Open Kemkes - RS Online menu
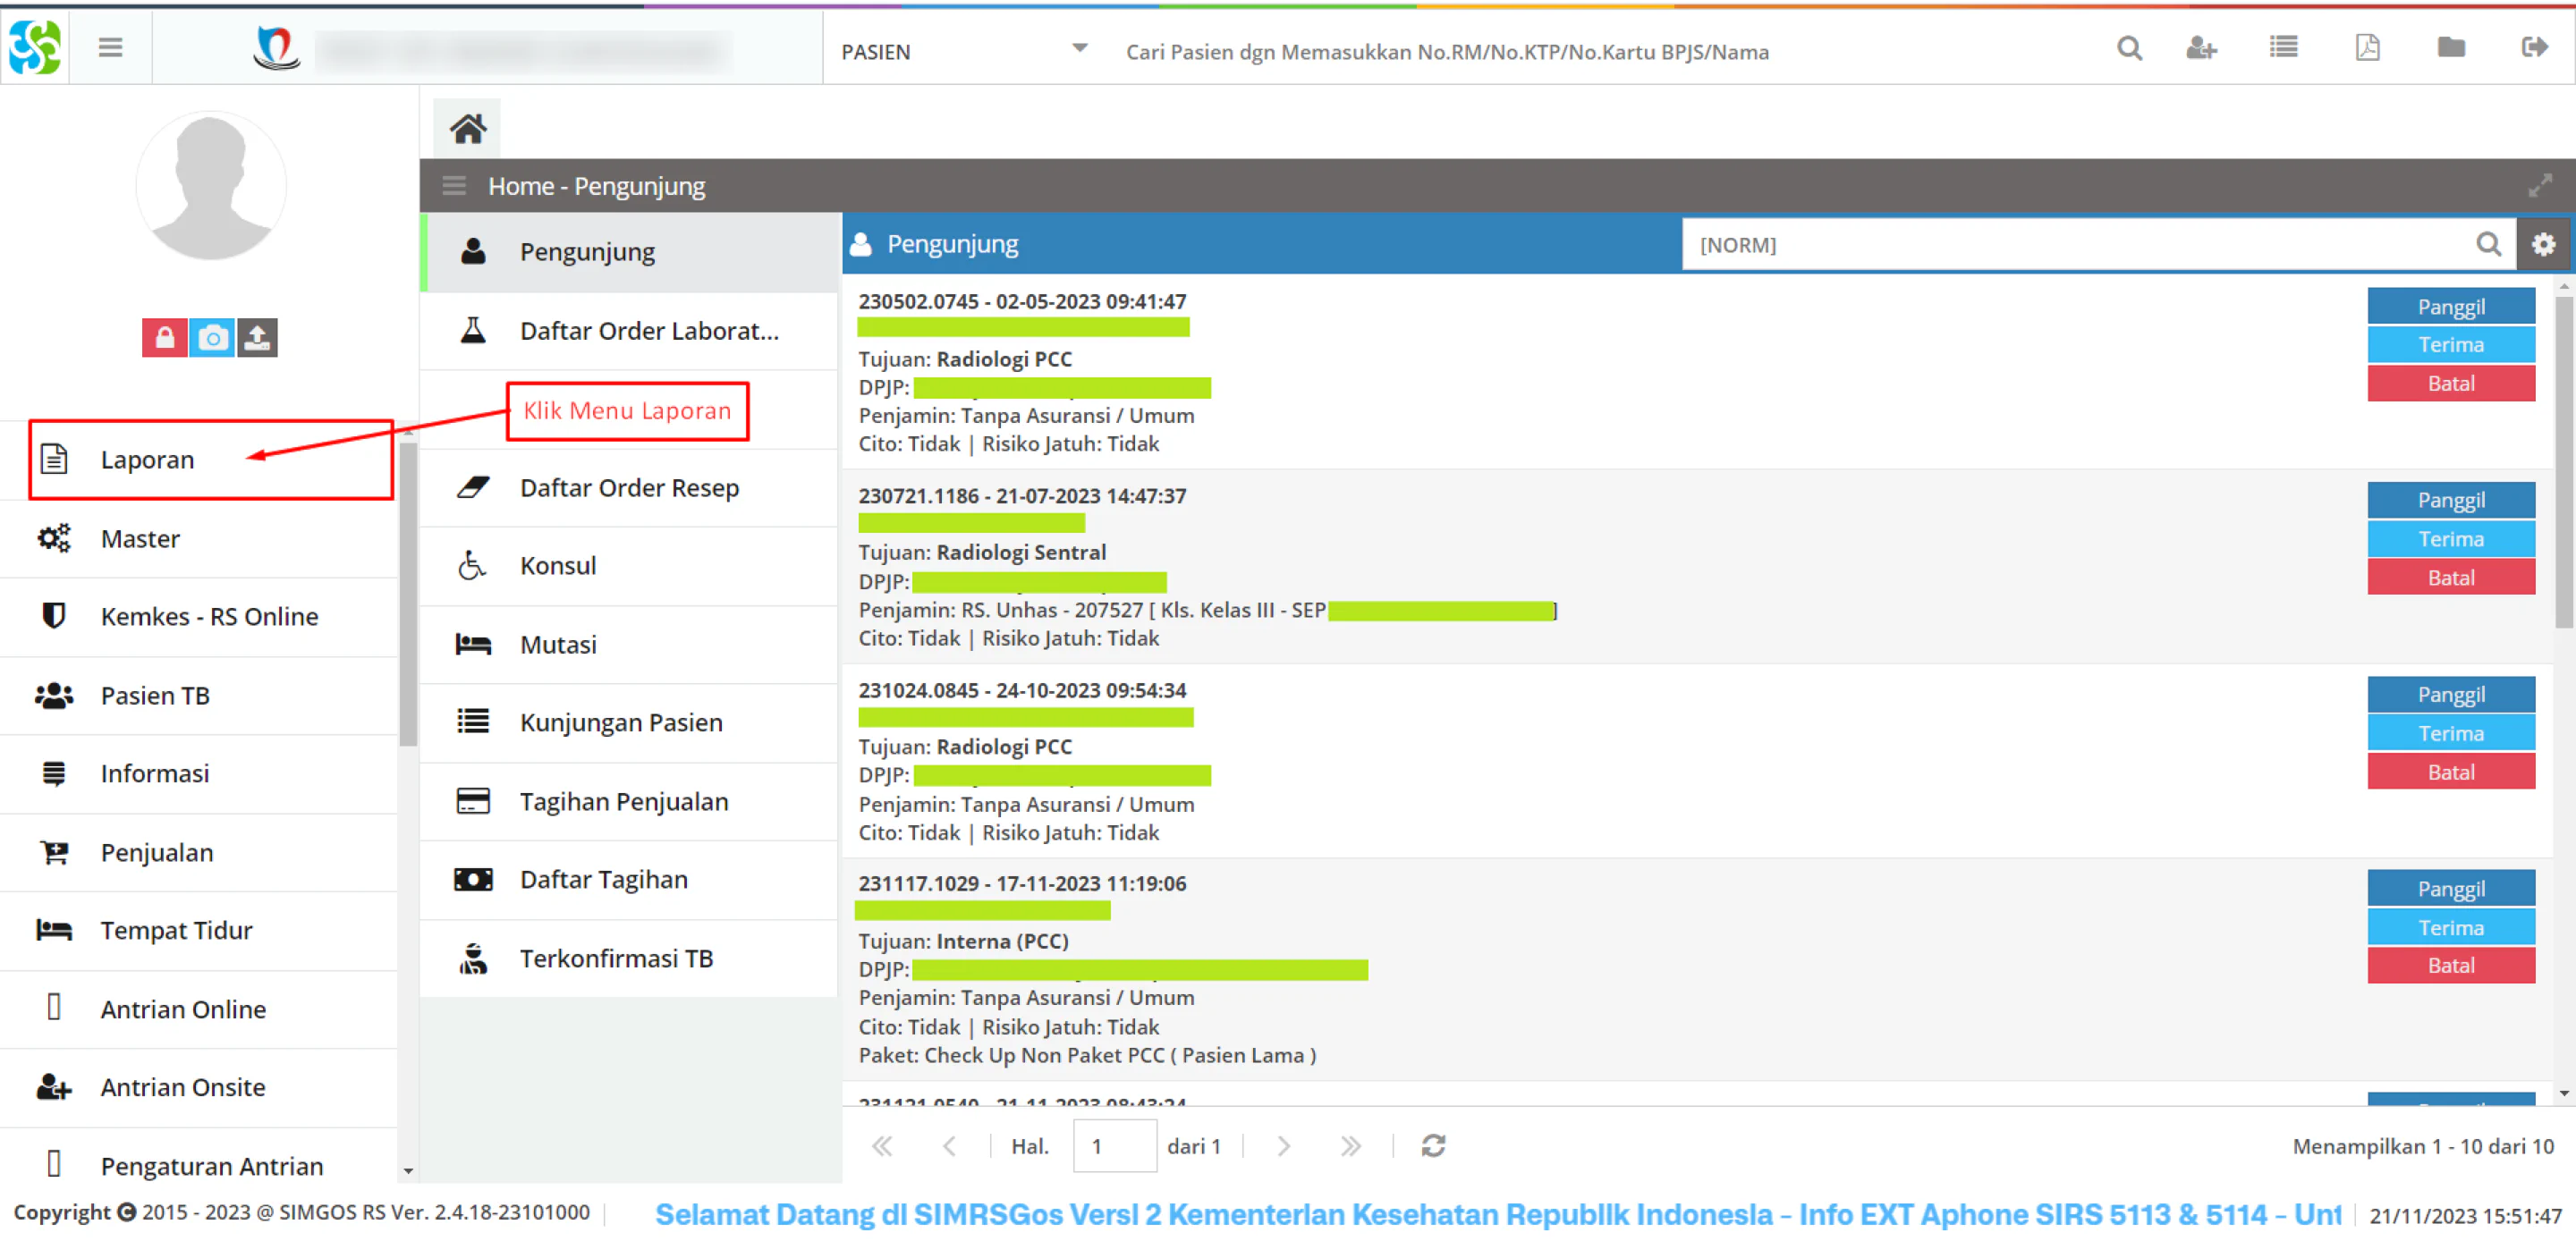This screenshot has height=1241, width=2576. (199, 617)
